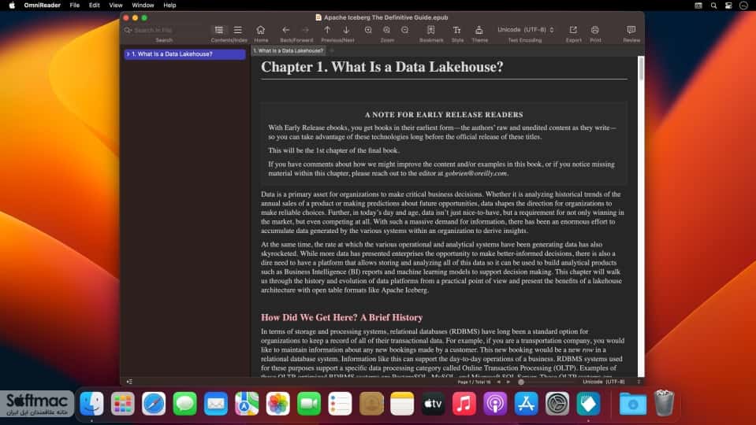The image size is (756, 425).
Task: Open Apple TV from the Dock
Action: click(x=433, y=403)
